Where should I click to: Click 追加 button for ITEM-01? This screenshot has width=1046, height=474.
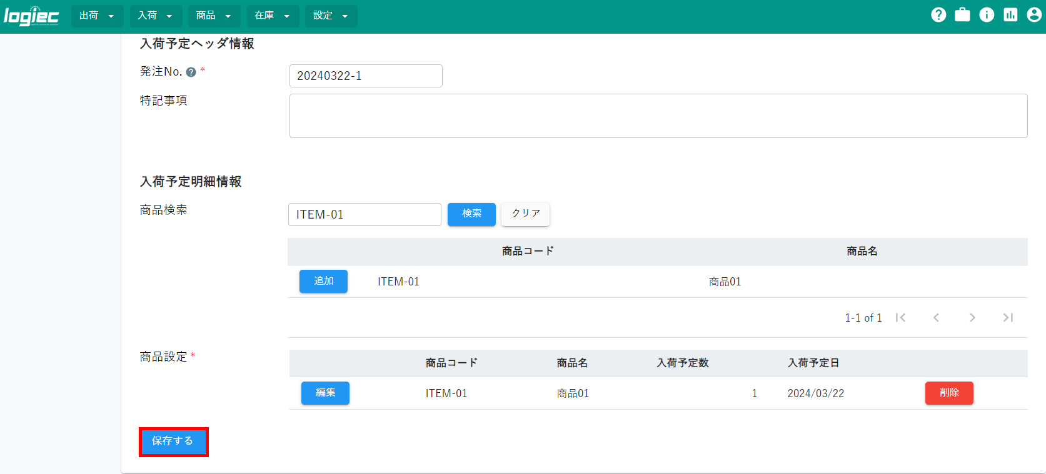323,282
